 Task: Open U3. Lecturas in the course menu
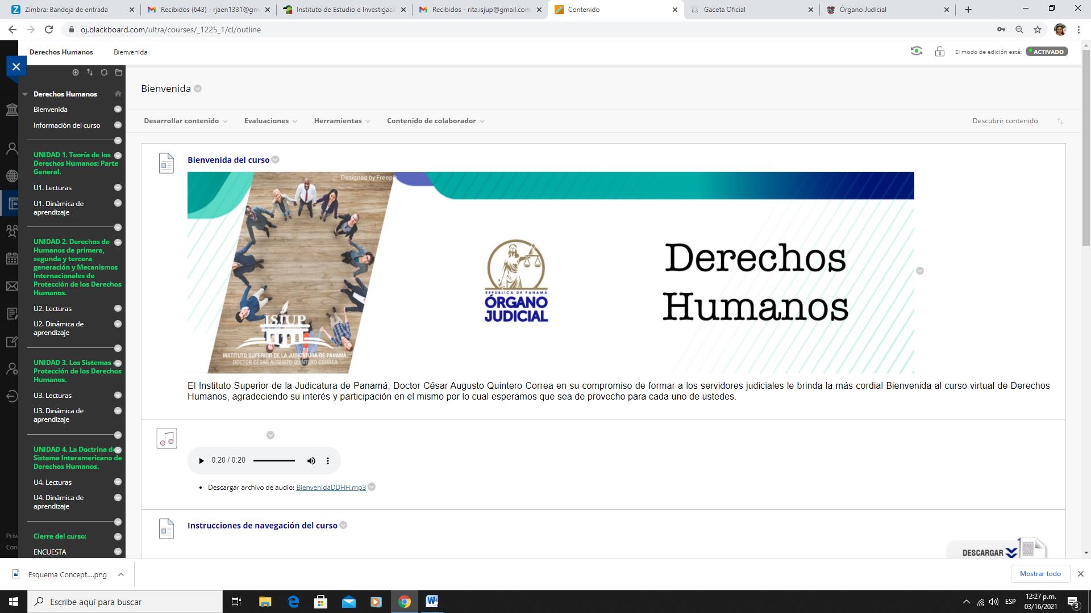(52, 396)
